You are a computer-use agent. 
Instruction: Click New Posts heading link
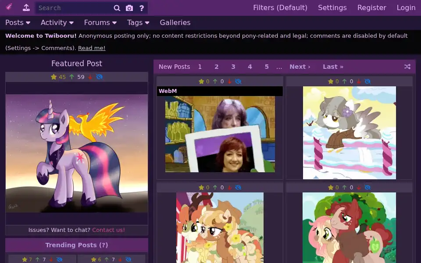coord(174,67)
